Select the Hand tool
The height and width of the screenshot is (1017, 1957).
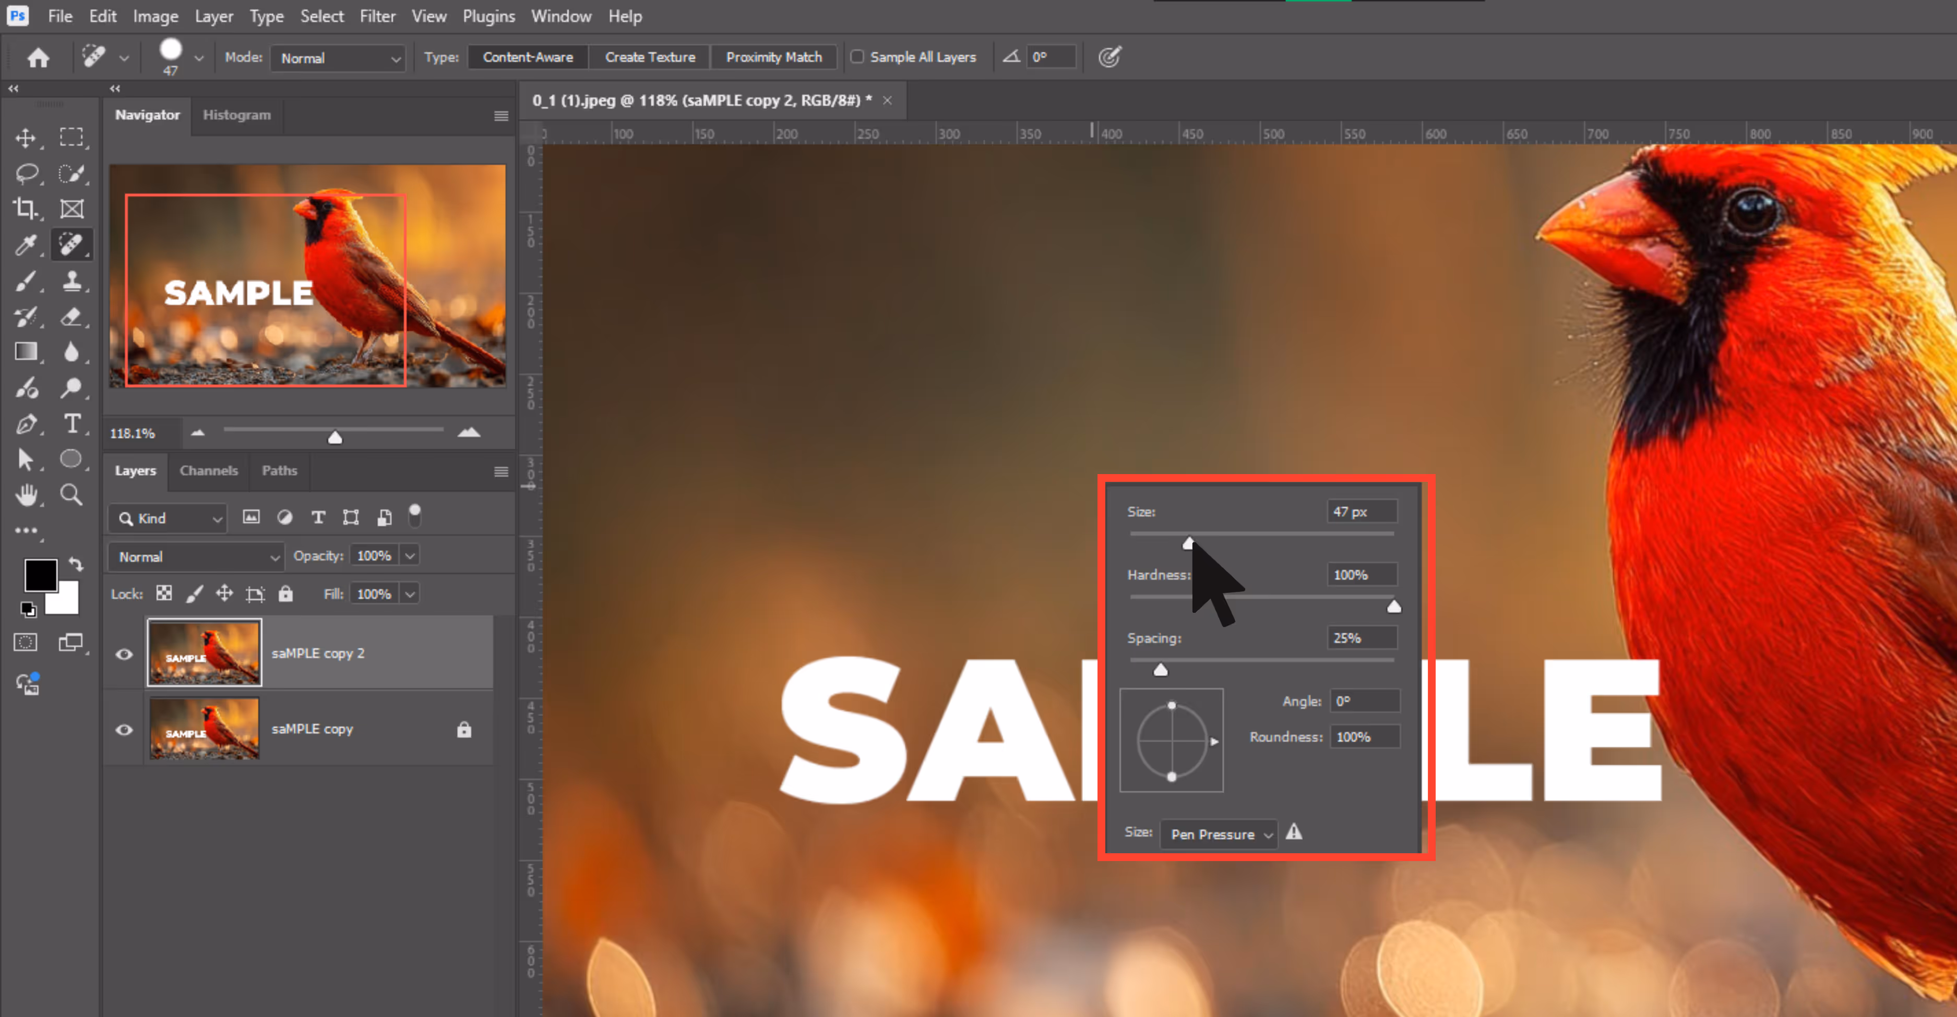26,495
